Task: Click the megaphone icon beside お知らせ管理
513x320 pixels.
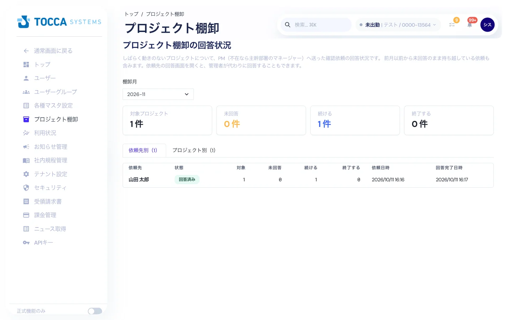Action: pyautogui.click(x=26, y=147)
